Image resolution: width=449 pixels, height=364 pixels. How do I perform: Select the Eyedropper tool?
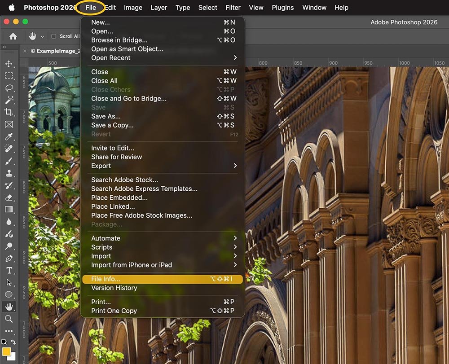coord(9,136)
